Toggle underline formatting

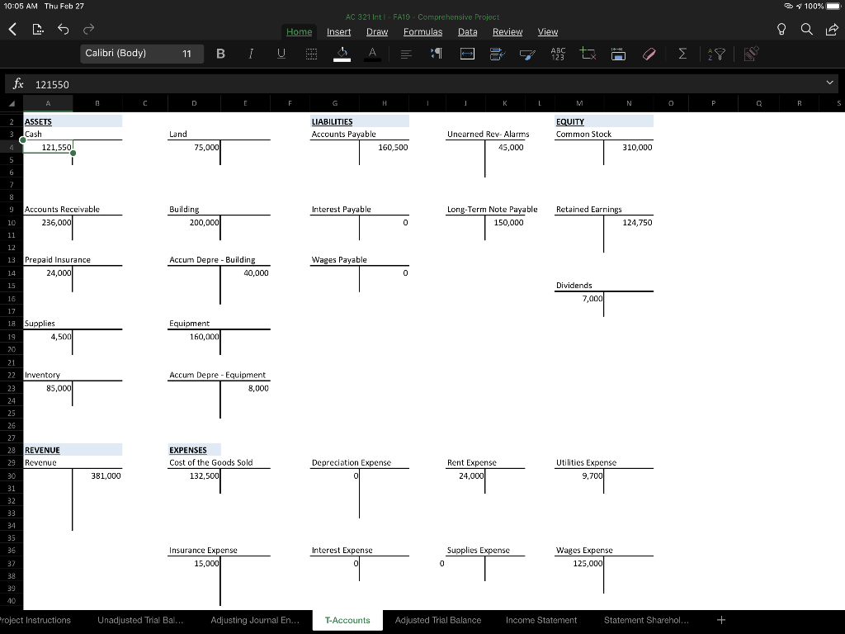(x=281, y=54)
